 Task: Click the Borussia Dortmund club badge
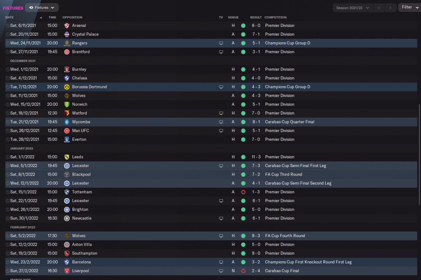(67, 87)
